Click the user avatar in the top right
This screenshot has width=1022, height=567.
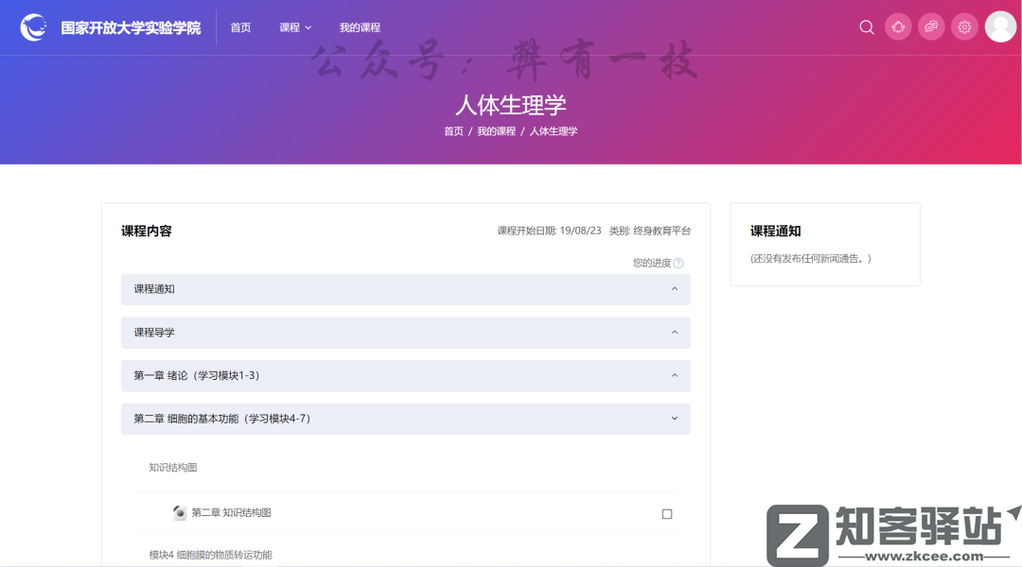coord(1000,26)
